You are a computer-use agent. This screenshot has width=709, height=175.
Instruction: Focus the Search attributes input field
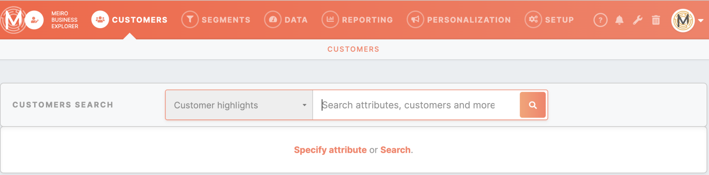pos(416,105)
